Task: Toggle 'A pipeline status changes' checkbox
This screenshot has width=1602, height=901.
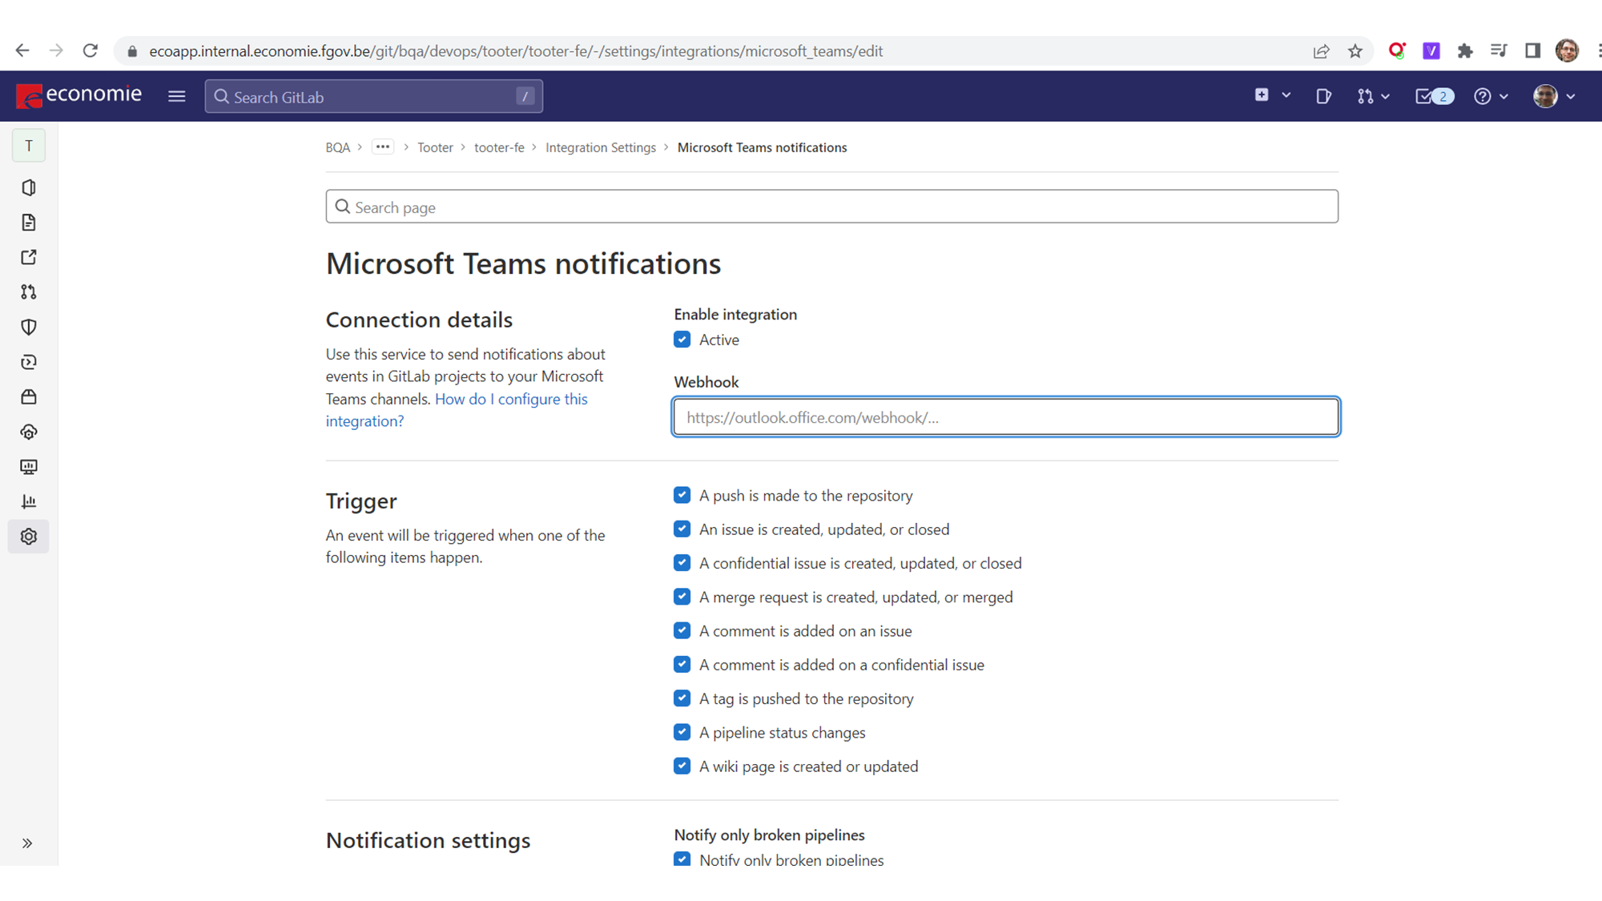Action: pyautogui.click(x=682, y=732)
